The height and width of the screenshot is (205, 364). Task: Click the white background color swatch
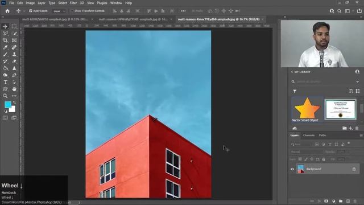[x=13, y=109]
